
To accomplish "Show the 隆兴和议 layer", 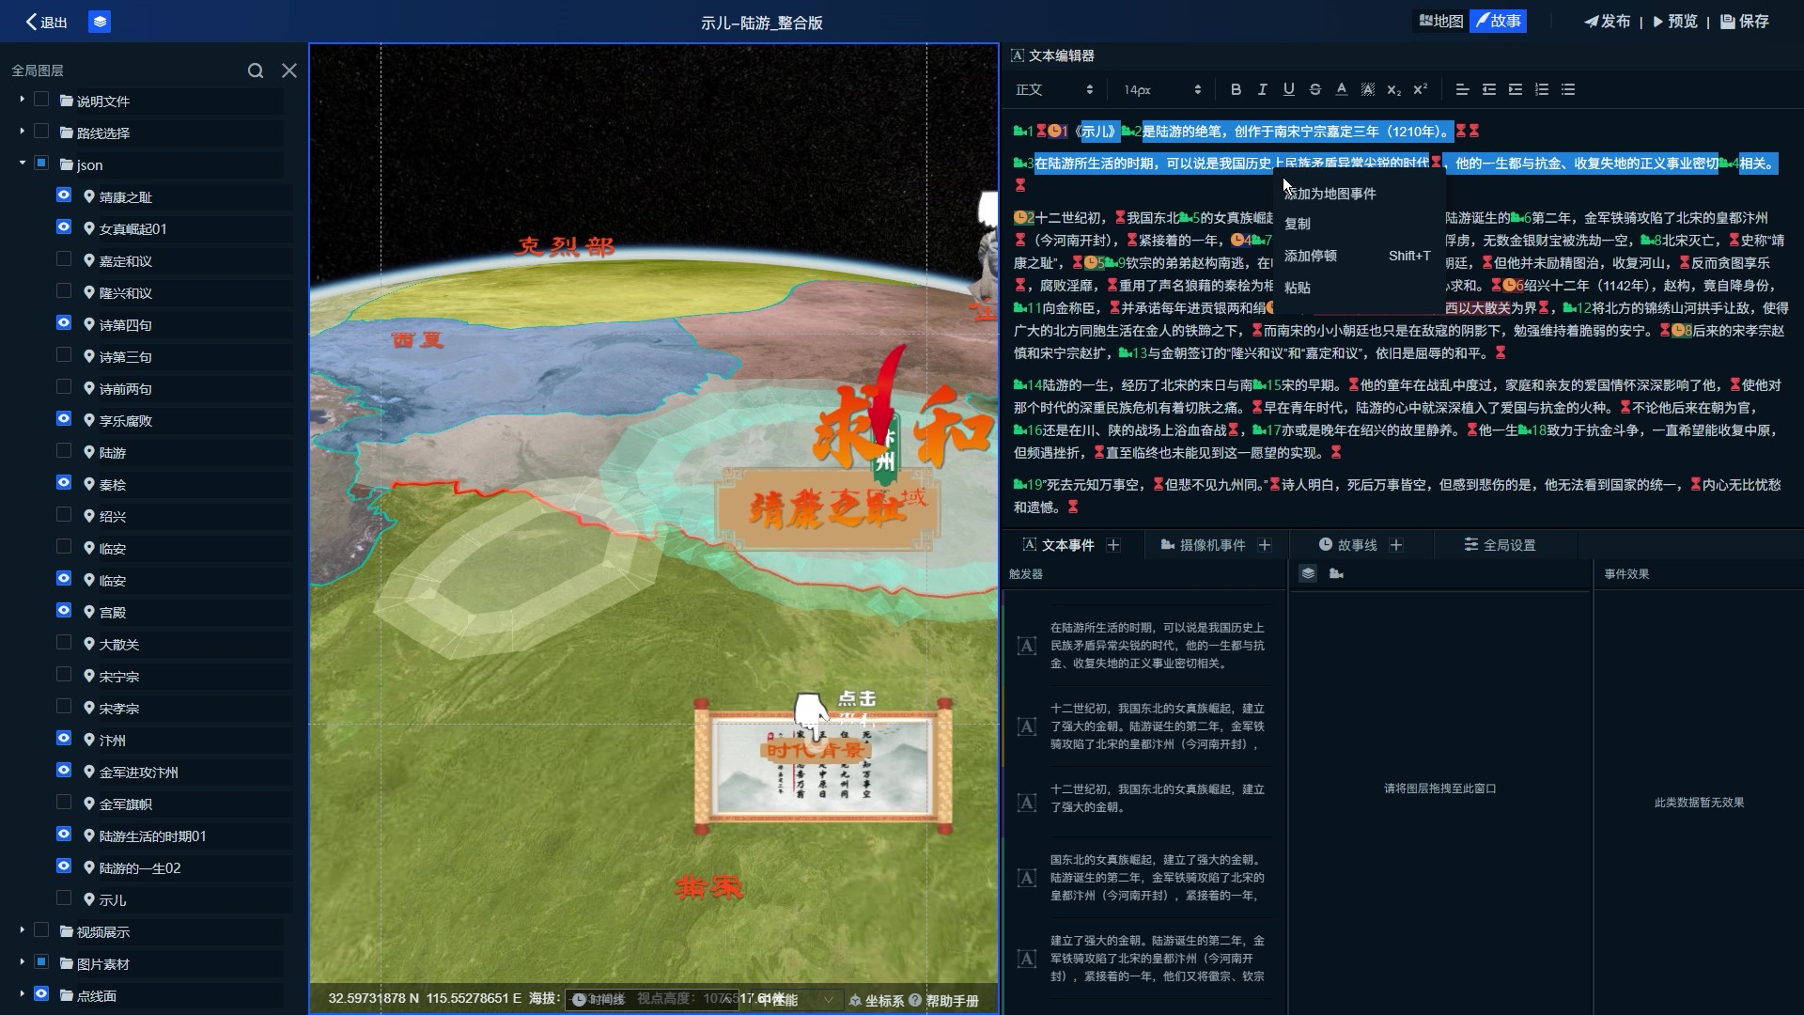I will (64, 290).
